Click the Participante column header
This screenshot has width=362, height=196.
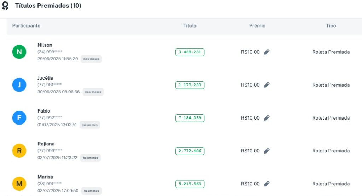point(26,26)
